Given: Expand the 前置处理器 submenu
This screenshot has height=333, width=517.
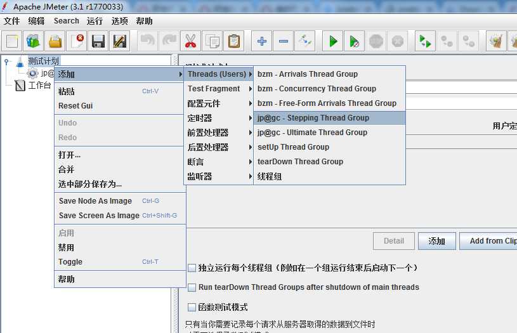Looking at the screenshot, I should click(219, 133).
